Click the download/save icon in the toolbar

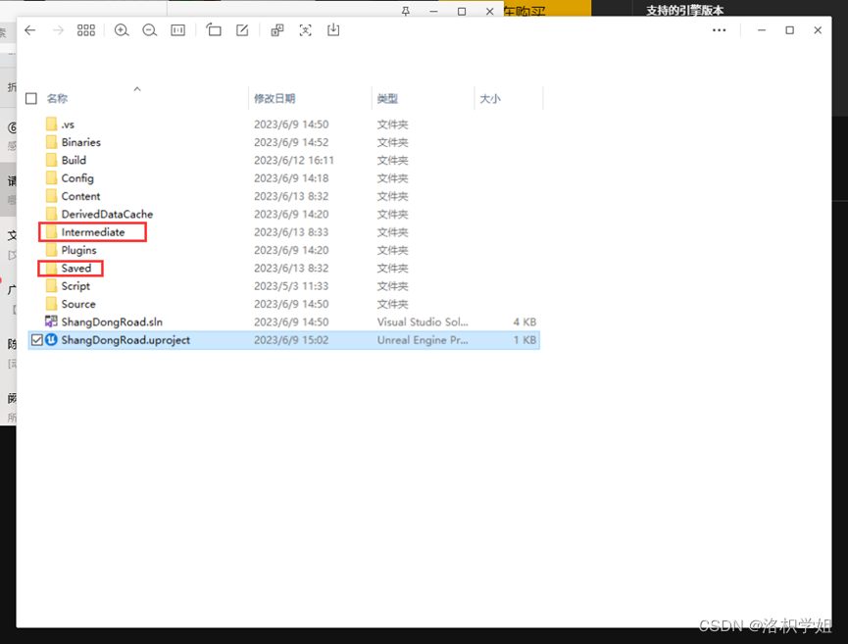[x=332, y=30]
